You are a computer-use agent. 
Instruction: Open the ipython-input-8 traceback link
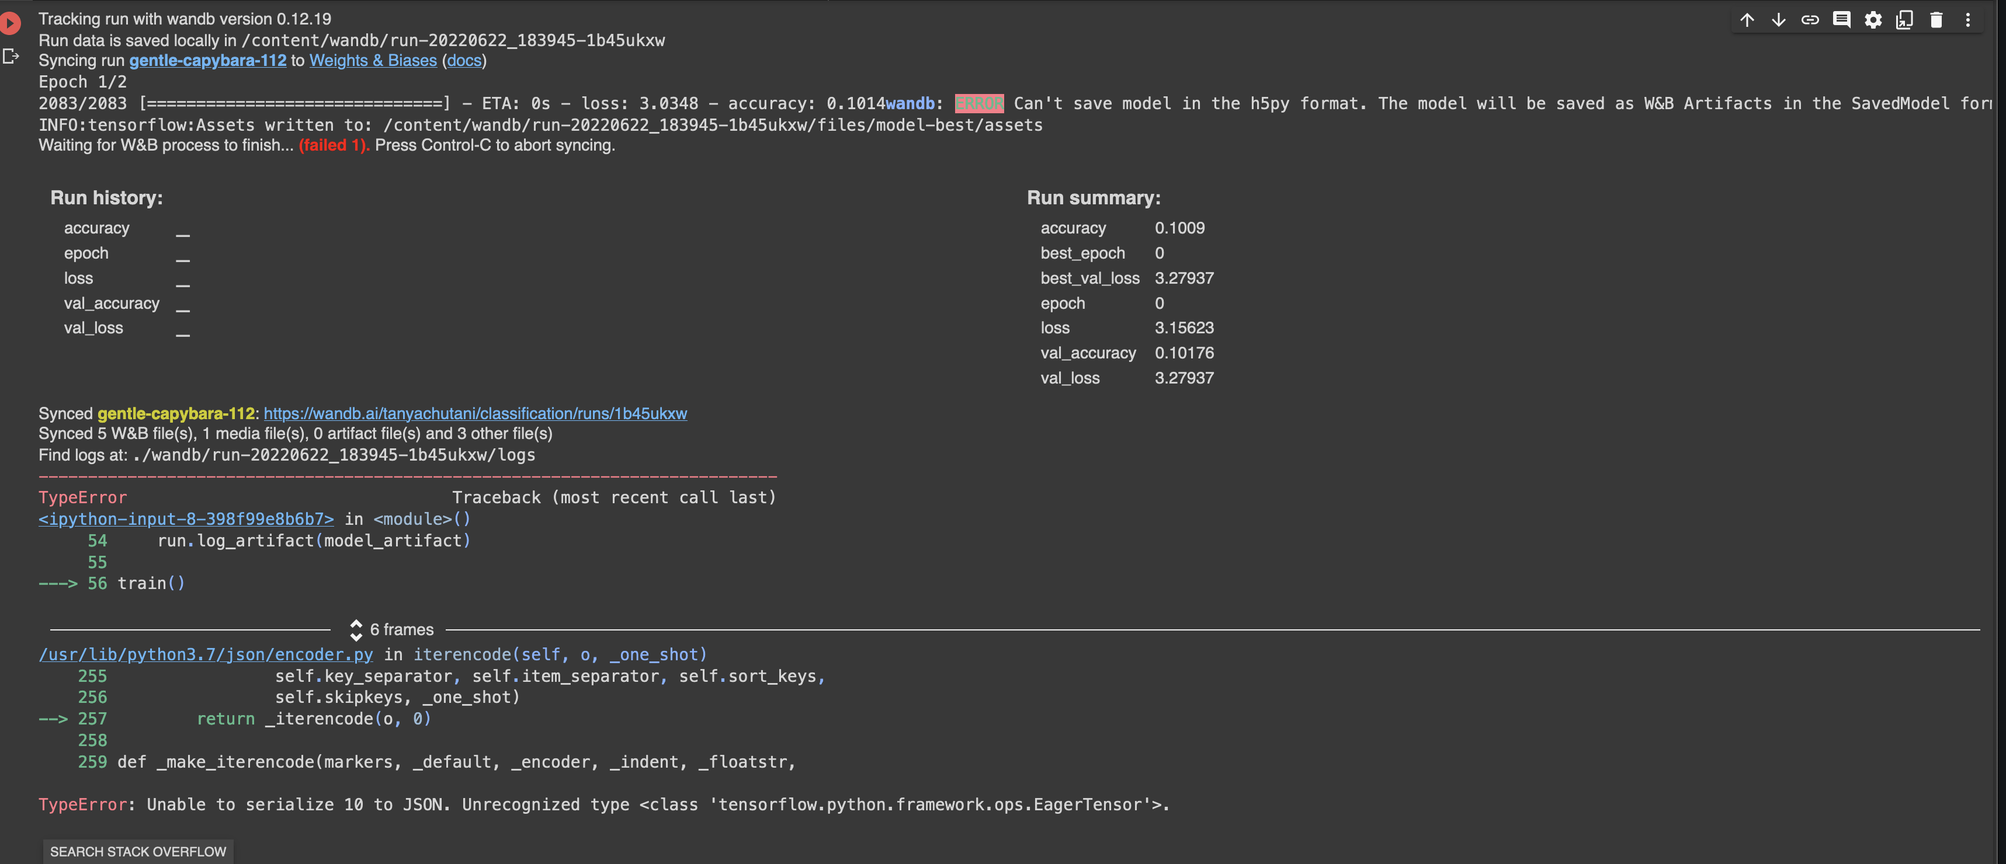tap(185, 518)
